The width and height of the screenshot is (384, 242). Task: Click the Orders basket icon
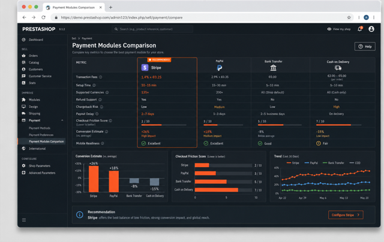point(24,56)
